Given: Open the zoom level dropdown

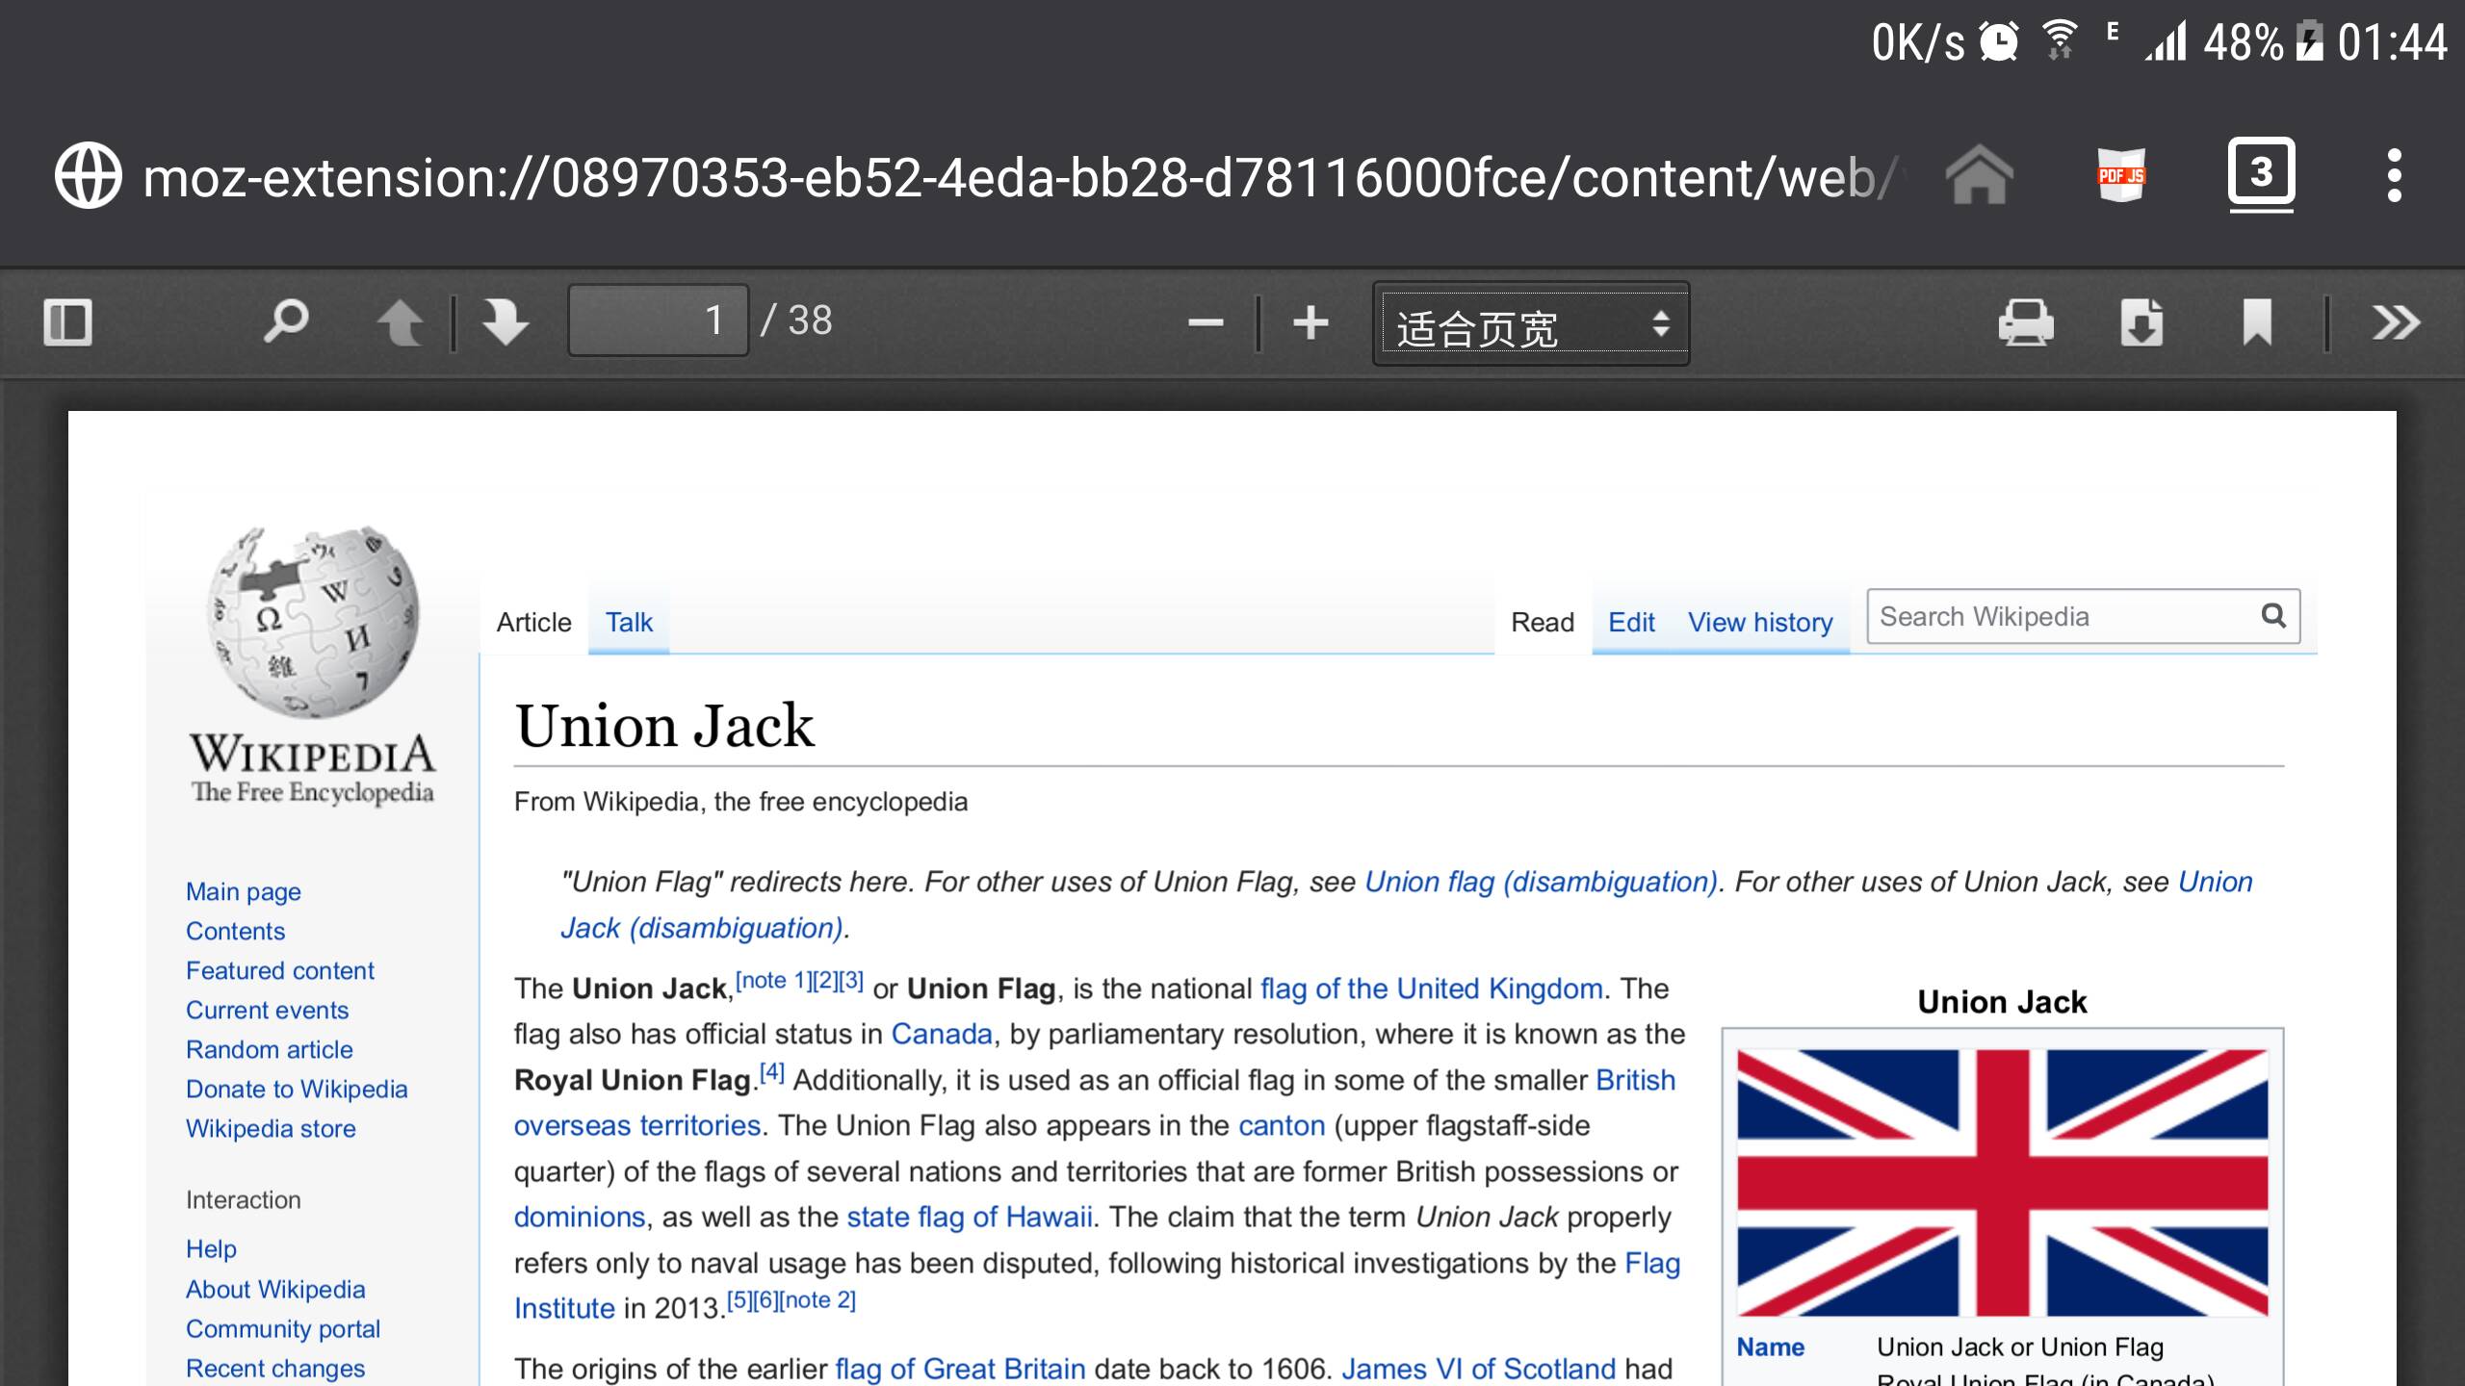Looking at the screenshot, I should pos(1530,324).
